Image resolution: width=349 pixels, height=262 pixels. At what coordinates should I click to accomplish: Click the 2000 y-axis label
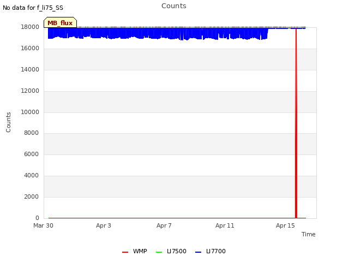point(32,196)
